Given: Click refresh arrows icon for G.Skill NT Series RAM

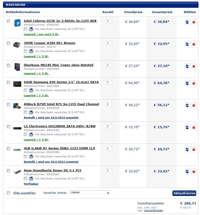Looking at the screenshot, I should 187,150.
